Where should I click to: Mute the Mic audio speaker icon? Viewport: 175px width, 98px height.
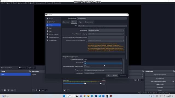tap(101, 84)
